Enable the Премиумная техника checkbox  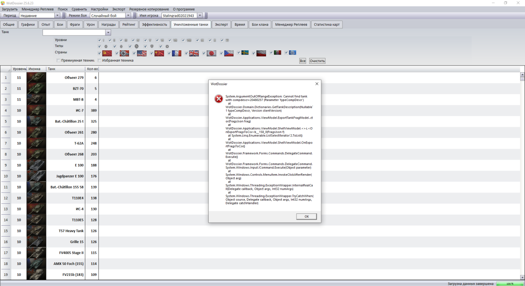tap(59, 60)
